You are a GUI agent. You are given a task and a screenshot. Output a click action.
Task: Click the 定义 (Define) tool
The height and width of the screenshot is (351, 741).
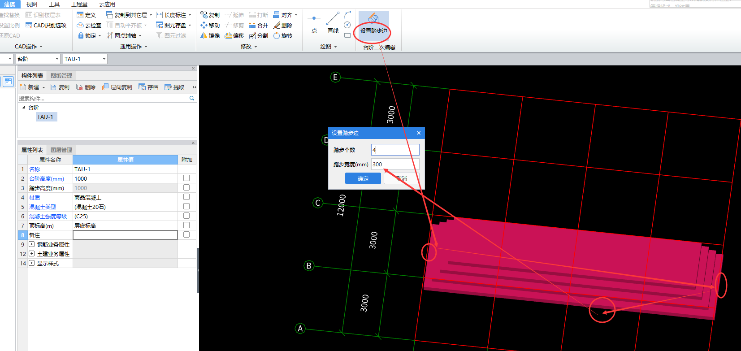click(x=86, y=15)
